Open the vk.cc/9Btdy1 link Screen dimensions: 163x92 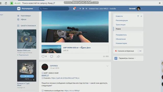pos(72,90)
